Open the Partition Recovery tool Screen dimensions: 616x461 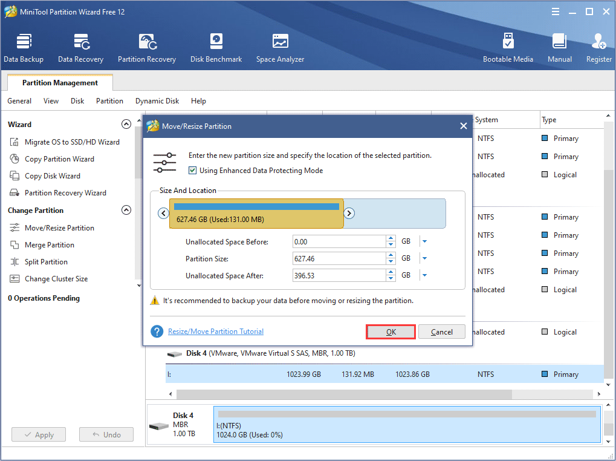[147, 48]
